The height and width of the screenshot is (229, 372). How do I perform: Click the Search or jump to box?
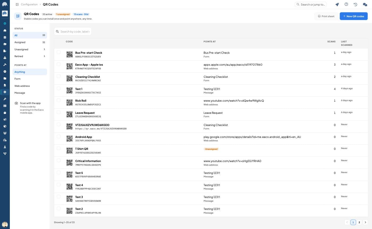point(311,5)
